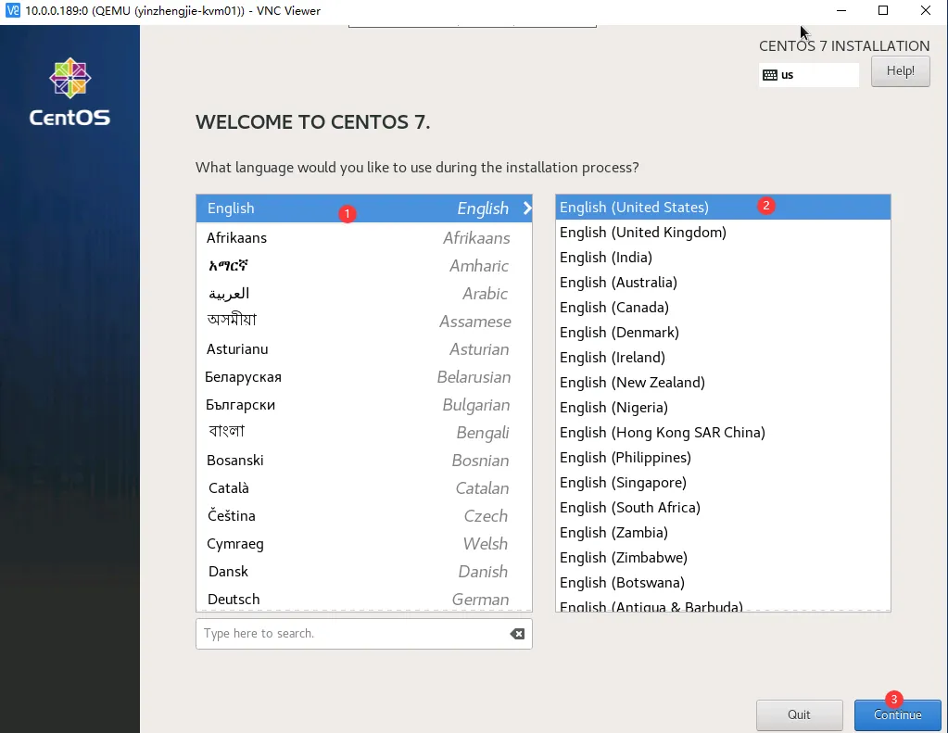This screenshot has width=948, height=733.
Task: Select the Arabic language row
Action: (364, 294)
